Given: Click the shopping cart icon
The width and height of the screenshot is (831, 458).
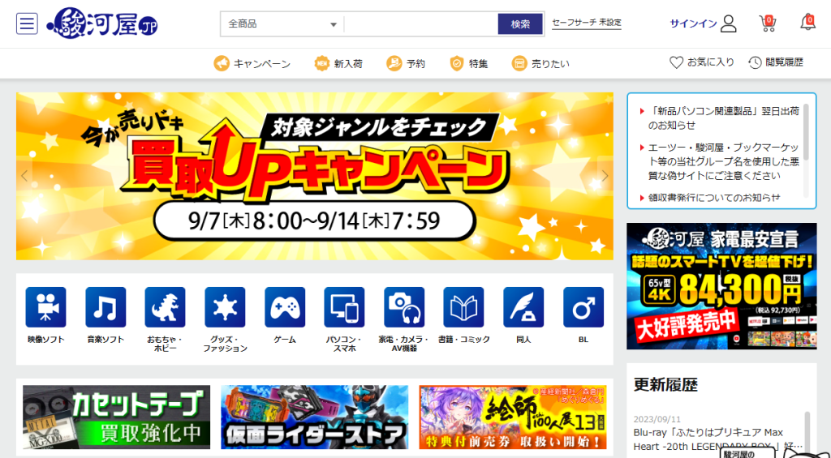Looking at the screenshot, I should click(767, 24).
